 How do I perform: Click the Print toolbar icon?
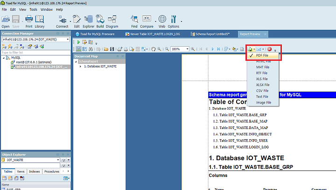pyautogui.click(x=29, y=20)
